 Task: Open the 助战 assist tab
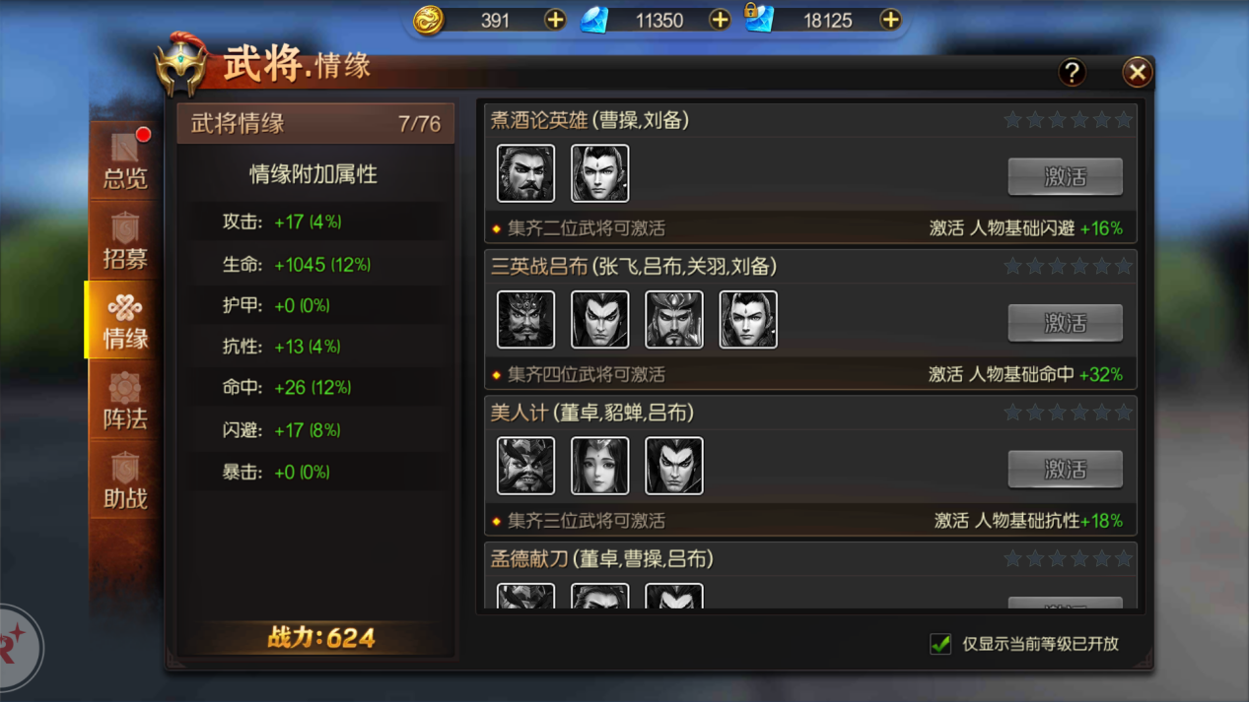pos(125,481)
